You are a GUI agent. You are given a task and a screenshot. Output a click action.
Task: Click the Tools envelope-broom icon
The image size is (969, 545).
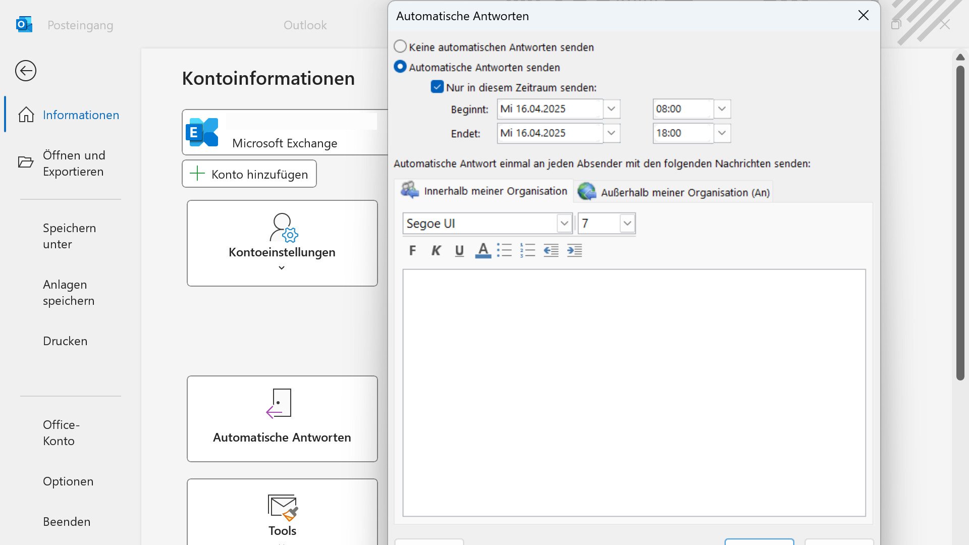coord(283,507)
